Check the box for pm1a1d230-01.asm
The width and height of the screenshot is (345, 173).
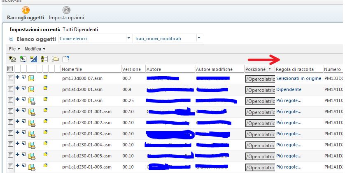[x=10, y=100]
